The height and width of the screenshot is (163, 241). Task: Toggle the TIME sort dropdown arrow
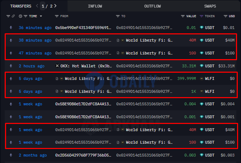tap(41, 16)
